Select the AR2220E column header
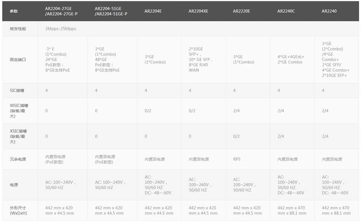Screen dimensions: 361x223 [242, 11]
